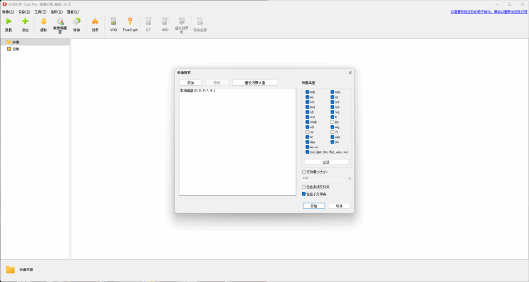Uncheck the nrg image type
529x282 pixels.
(x=332, y=112)
